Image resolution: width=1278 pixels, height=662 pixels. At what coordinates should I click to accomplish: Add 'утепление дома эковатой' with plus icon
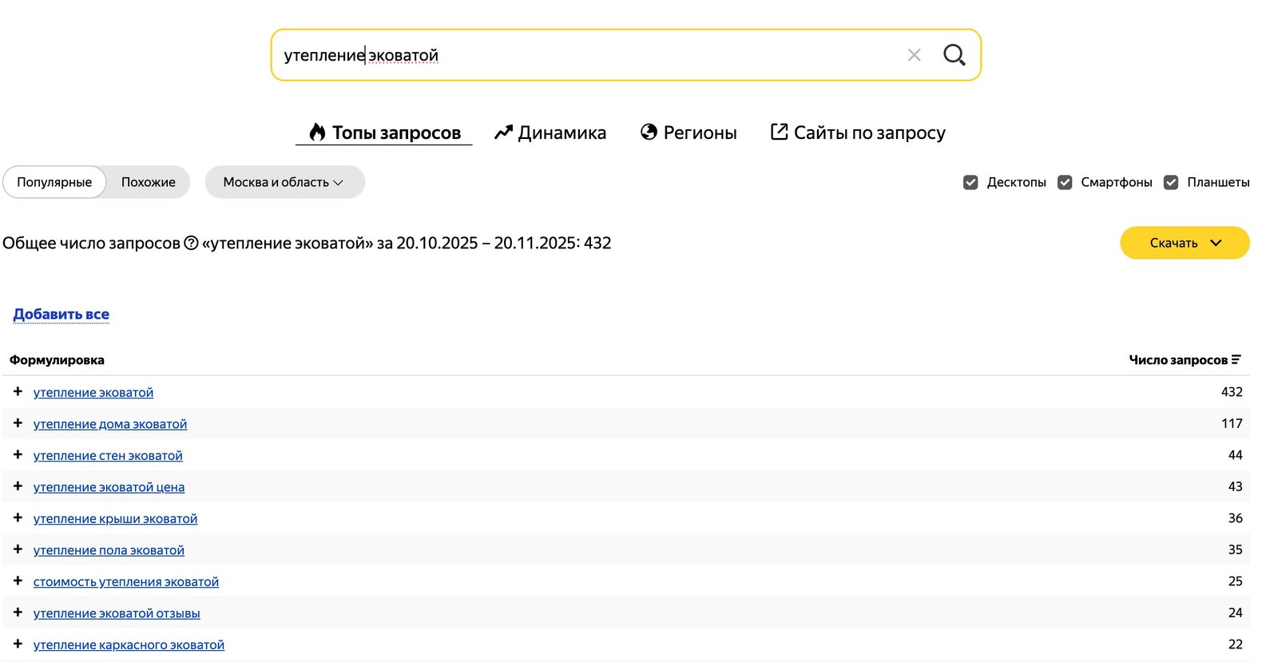pyautogui.click(x=18, y=423)
